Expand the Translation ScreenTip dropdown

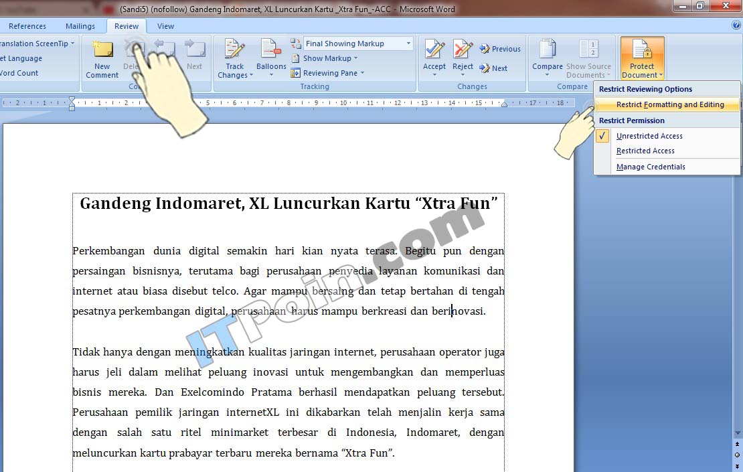(x=72, y=44)
